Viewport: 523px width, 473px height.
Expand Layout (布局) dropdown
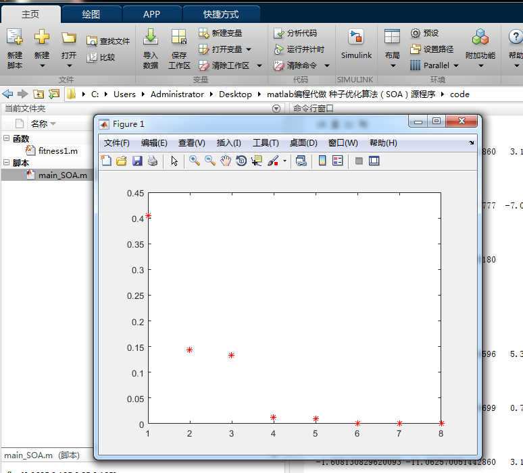(x=393, y=65)
